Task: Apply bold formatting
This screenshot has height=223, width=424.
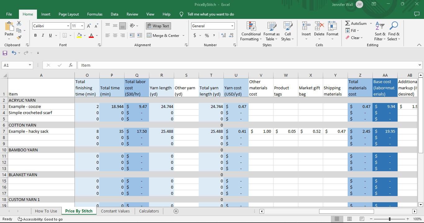Action: click(x=35, y=35)
